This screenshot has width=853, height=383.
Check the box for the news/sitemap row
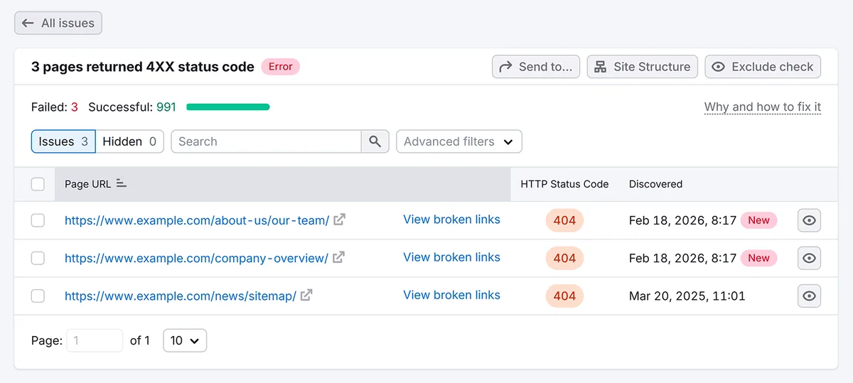click(38, 296)
